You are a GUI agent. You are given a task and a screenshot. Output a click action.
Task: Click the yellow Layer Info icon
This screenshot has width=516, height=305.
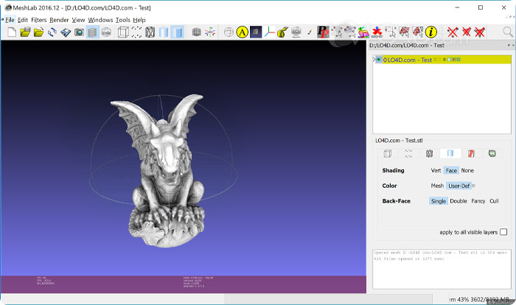coord(431,32)
